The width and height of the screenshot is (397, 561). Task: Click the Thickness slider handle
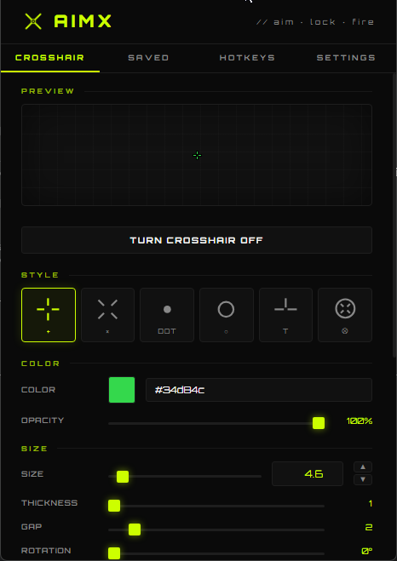(114, 506)
